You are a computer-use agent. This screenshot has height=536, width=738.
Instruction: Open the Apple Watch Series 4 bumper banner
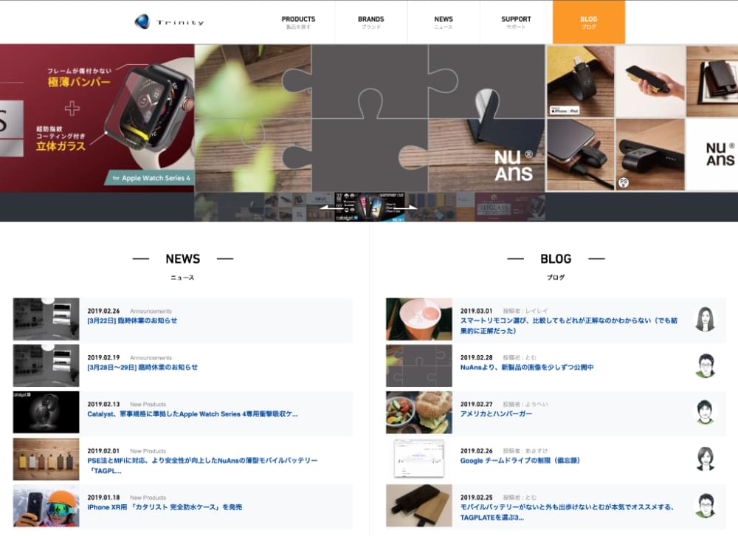(x=97, y=118)
